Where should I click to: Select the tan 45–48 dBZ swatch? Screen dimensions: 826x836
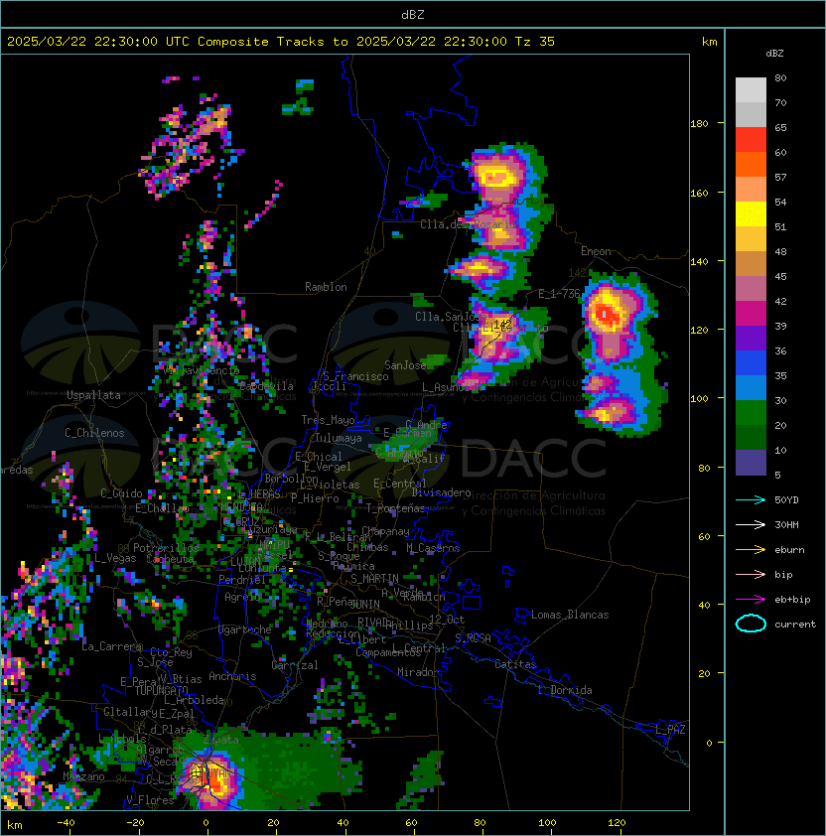(x=751, y=263)
